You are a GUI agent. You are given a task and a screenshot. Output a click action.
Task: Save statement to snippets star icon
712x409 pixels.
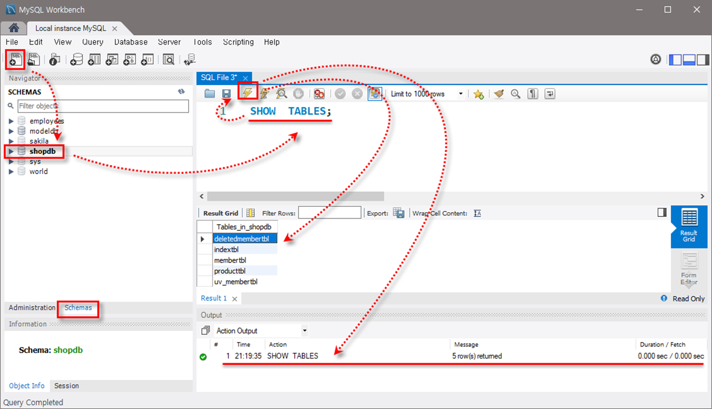coord(478,94)
